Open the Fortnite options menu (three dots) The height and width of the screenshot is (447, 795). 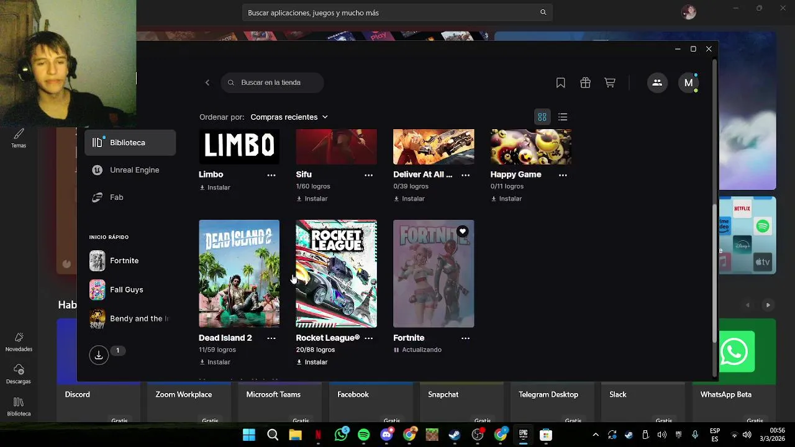(x=465, y=338)
